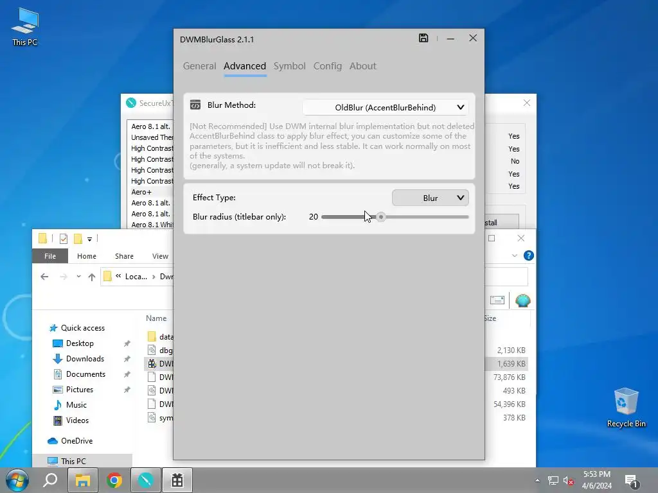The height and width of the screenshot is (493, 658).
Task: Click the Blur radius slider handle
Action: [380, 217]
